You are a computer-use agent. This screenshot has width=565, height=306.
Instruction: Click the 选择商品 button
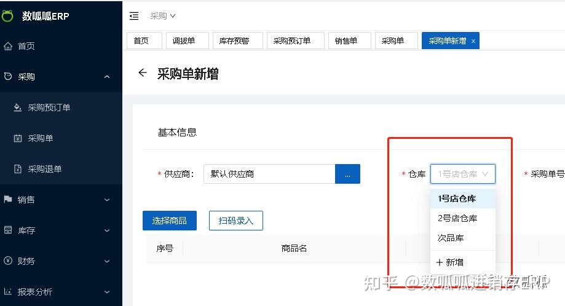[x=170, y=221]
